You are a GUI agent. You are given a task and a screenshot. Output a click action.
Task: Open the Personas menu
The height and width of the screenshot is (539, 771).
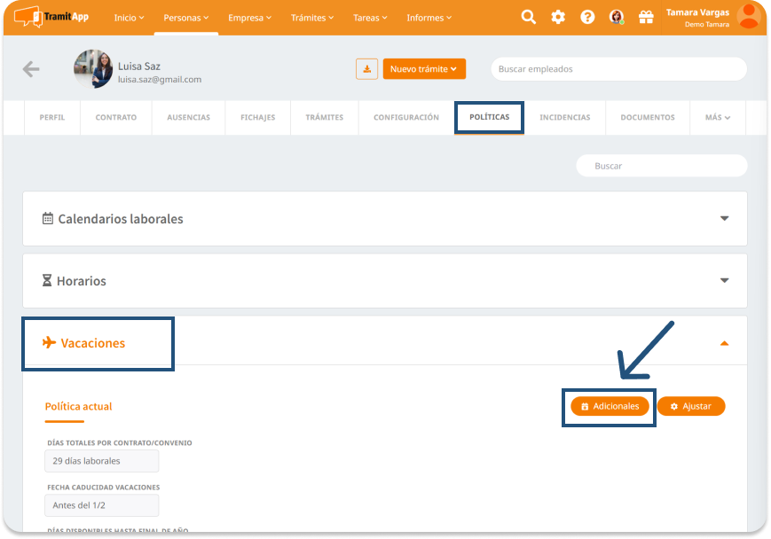click(186, 18)
